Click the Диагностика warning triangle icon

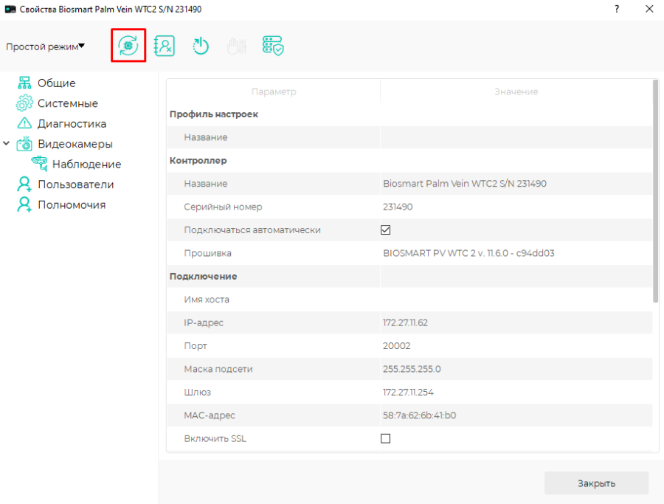(24, 123)
